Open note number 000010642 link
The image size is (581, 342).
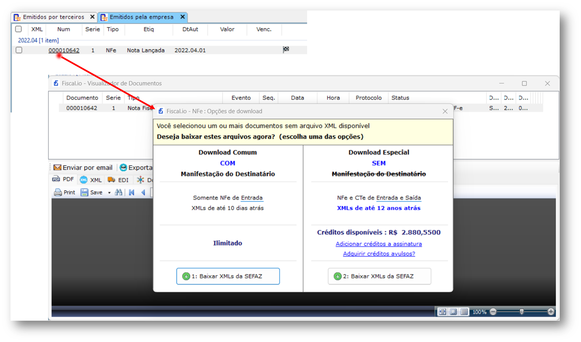(64, 50)
